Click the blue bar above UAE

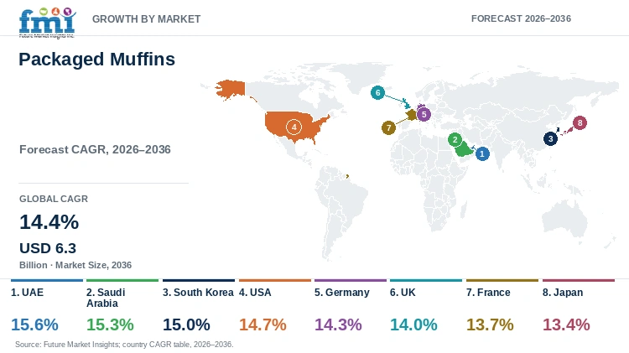point(46,280)
